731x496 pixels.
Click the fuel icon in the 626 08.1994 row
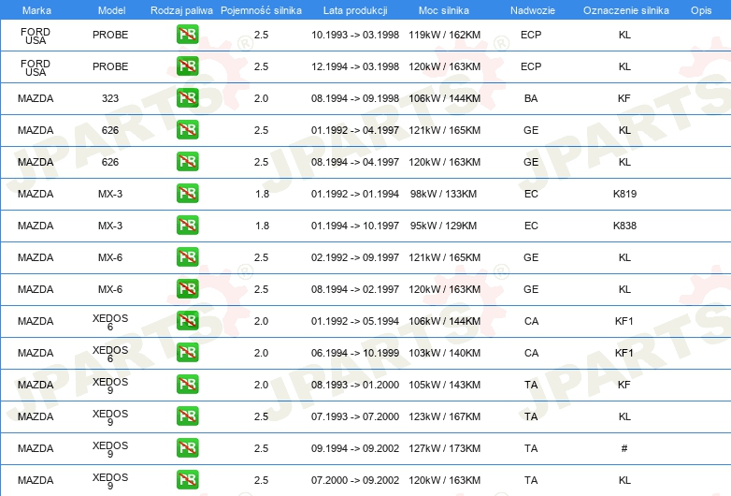click(x=187, y=162)
